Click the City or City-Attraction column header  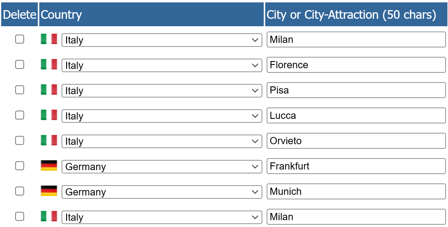356,14
